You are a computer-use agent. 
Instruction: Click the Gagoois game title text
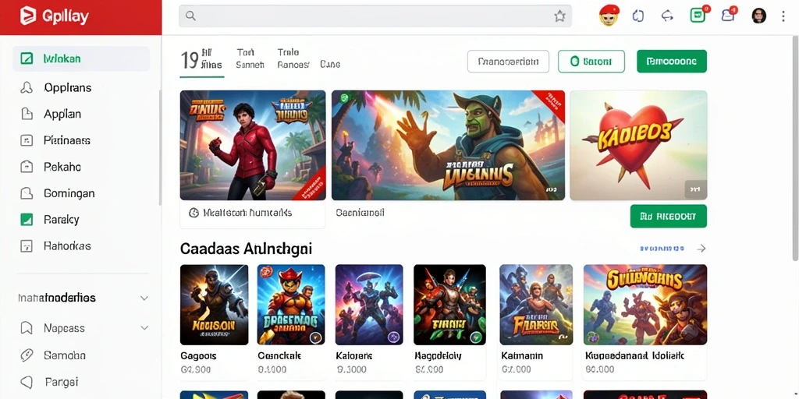pyautogui.click(x=198, y=355)
